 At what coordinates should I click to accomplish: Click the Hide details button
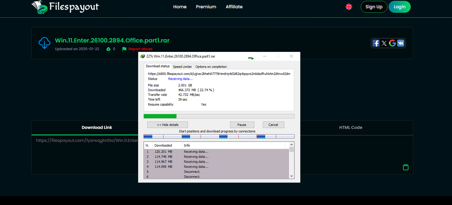coord(168,125)
